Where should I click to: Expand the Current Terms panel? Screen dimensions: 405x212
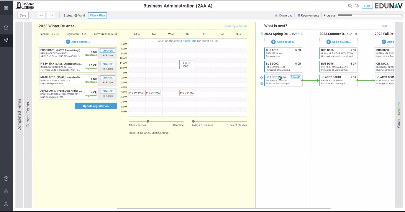(x=28, y=115)
